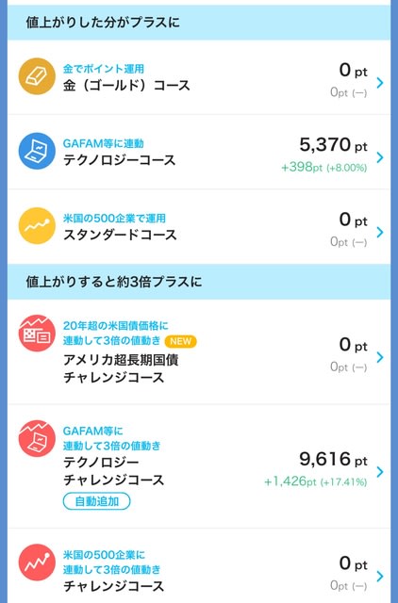The image size is (398, 603).
Task: Tap the red laptop Technology Challenge icon
Action: pos(37,438)
